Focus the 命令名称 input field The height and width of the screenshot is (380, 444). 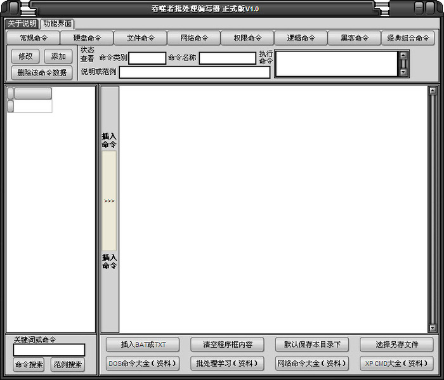[x=228, y=58]
